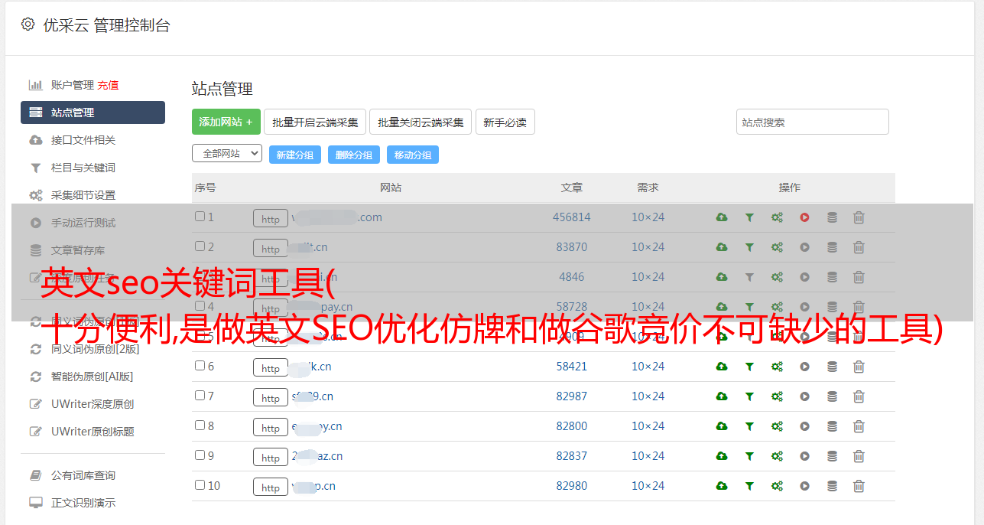Tick the checkbox for row 10
This screenshot has height=525, width=984.
(x=200, y=485)
